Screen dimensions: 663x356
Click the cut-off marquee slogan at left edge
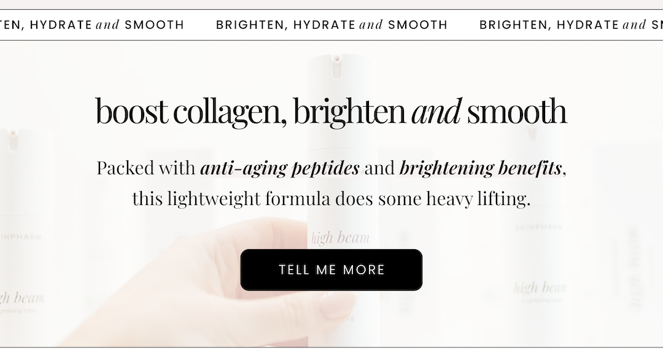coord(91,25)
